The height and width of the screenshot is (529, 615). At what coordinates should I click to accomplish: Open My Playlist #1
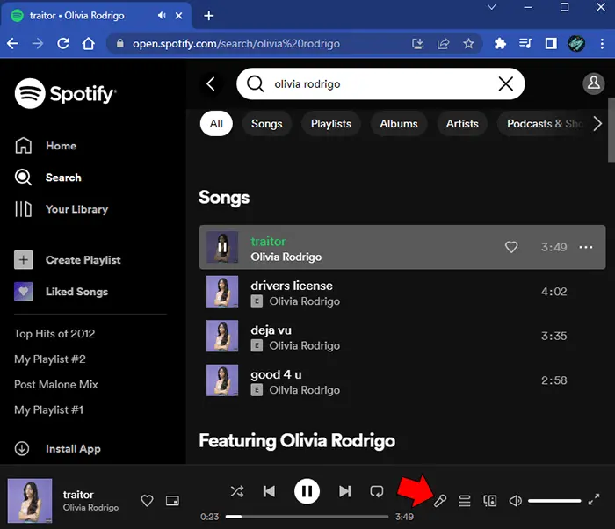click(48, 409)
